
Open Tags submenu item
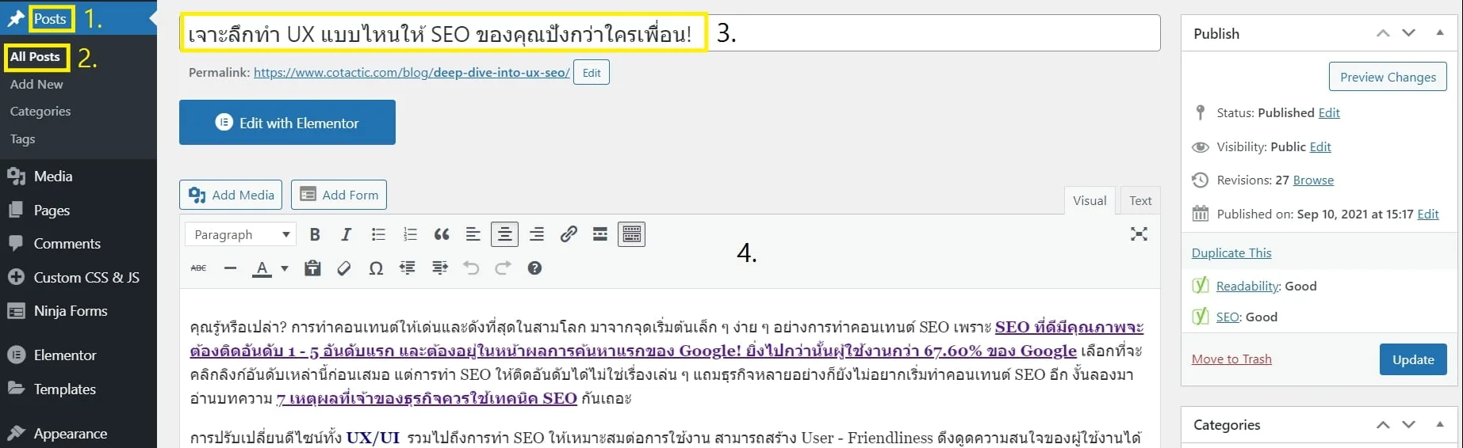[x=22, y=139]
